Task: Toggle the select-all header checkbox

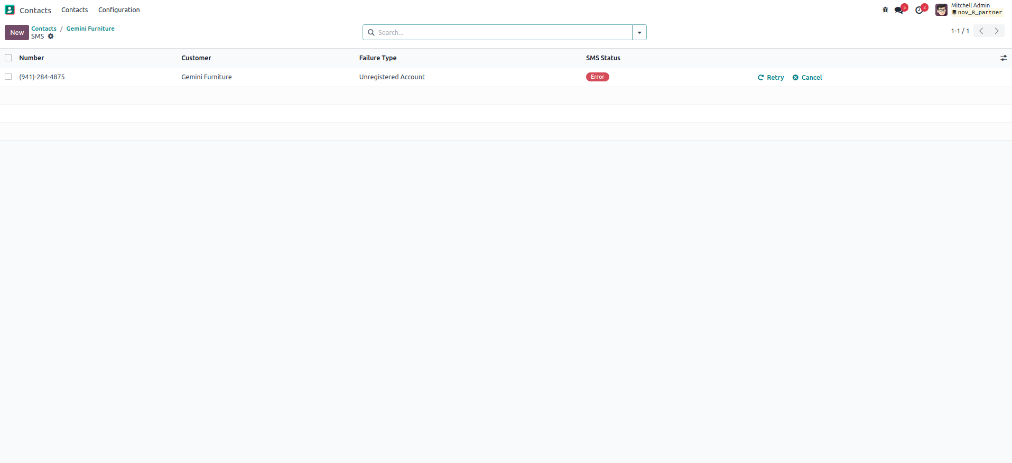Action: click(8, 58)
